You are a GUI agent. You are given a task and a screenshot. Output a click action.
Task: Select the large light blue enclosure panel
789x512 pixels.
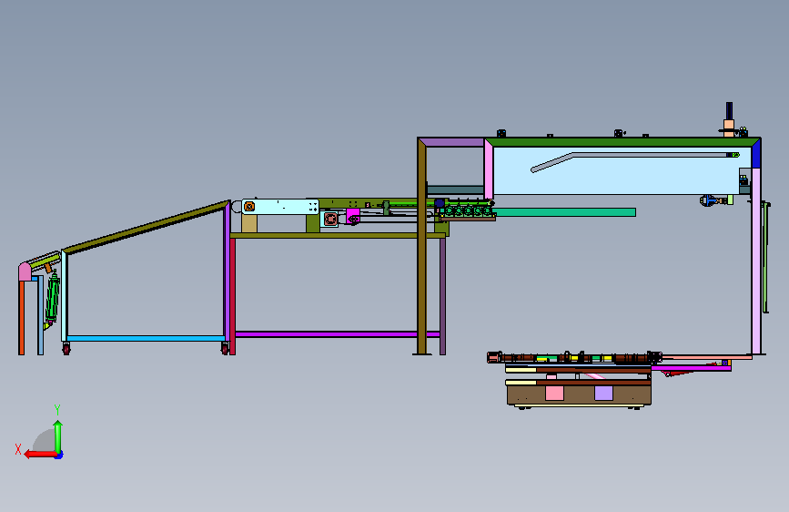(x=616, y=171)
